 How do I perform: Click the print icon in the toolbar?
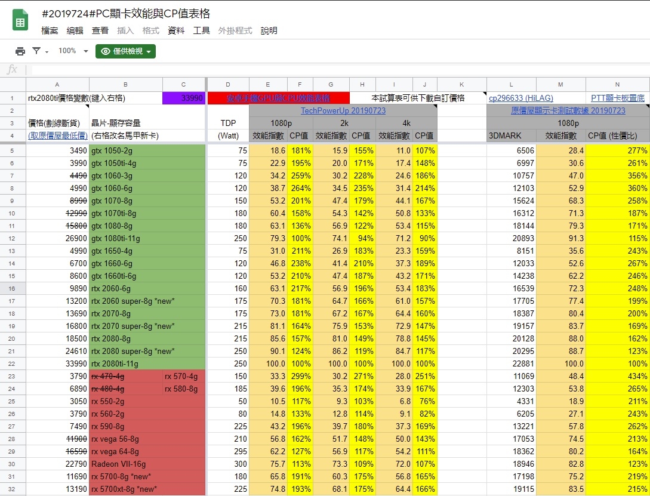click(x=20, y=51)
